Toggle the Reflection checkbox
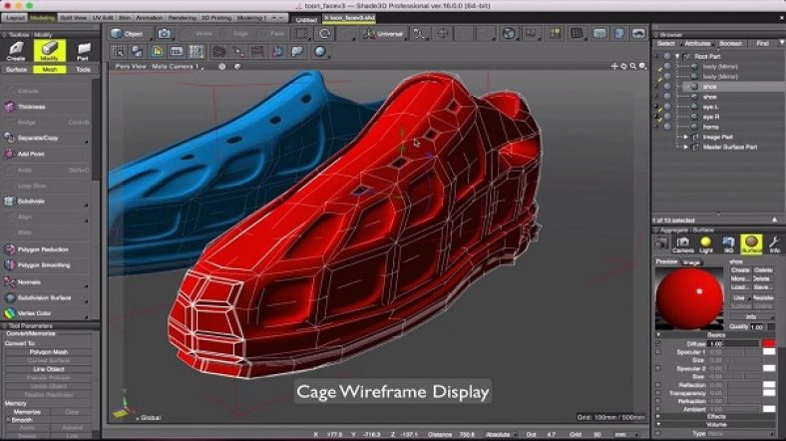Image resolution: width=786 pixels, height=441 pixels. [658, 385]
